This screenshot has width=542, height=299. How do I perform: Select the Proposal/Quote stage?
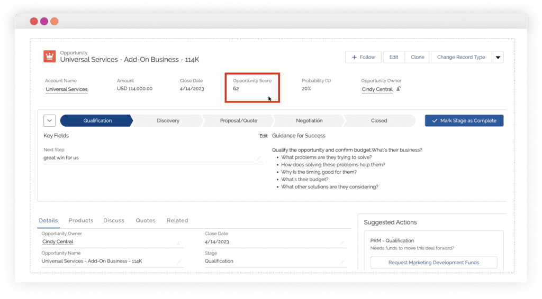click(x=239, y=120)
